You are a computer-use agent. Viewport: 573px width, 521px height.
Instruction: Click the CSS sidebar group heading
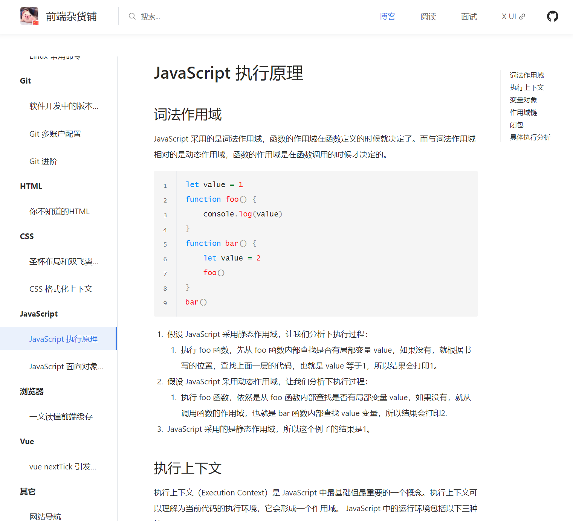pyautogui.click(x=27, y=236)
